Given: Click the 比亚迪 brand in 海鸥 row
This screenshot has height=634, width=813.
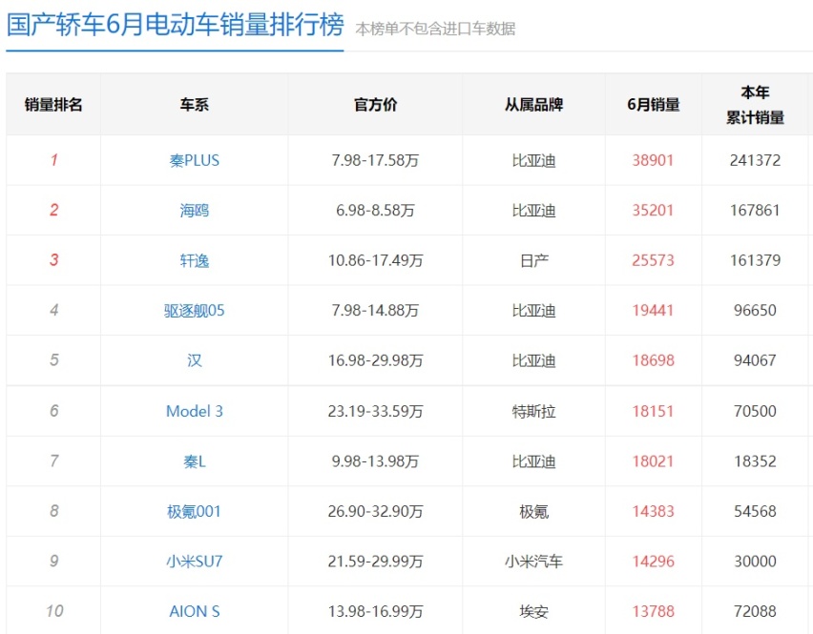Looking at the screenshot, I should tap(534, 211).
